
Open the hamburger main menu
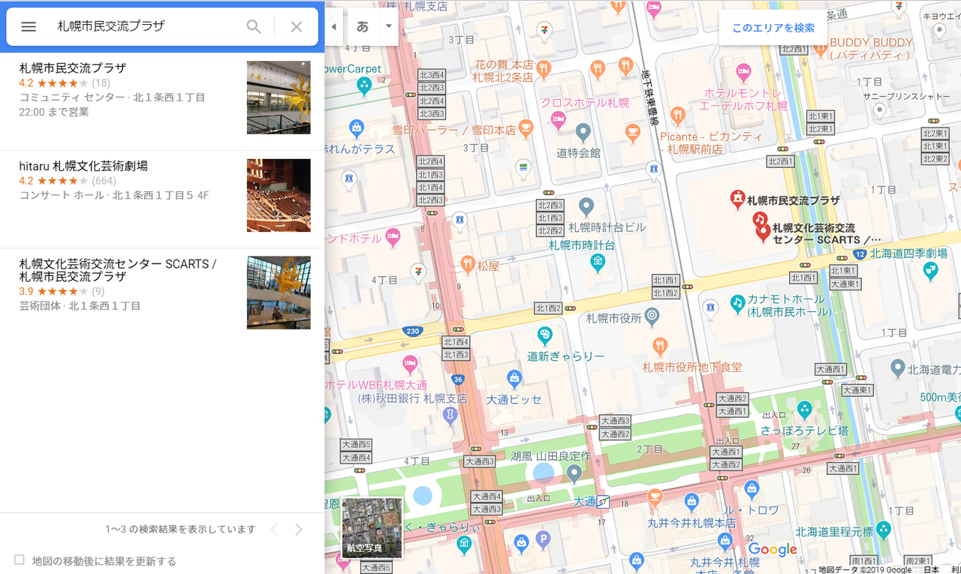click(x=29, y=26)
